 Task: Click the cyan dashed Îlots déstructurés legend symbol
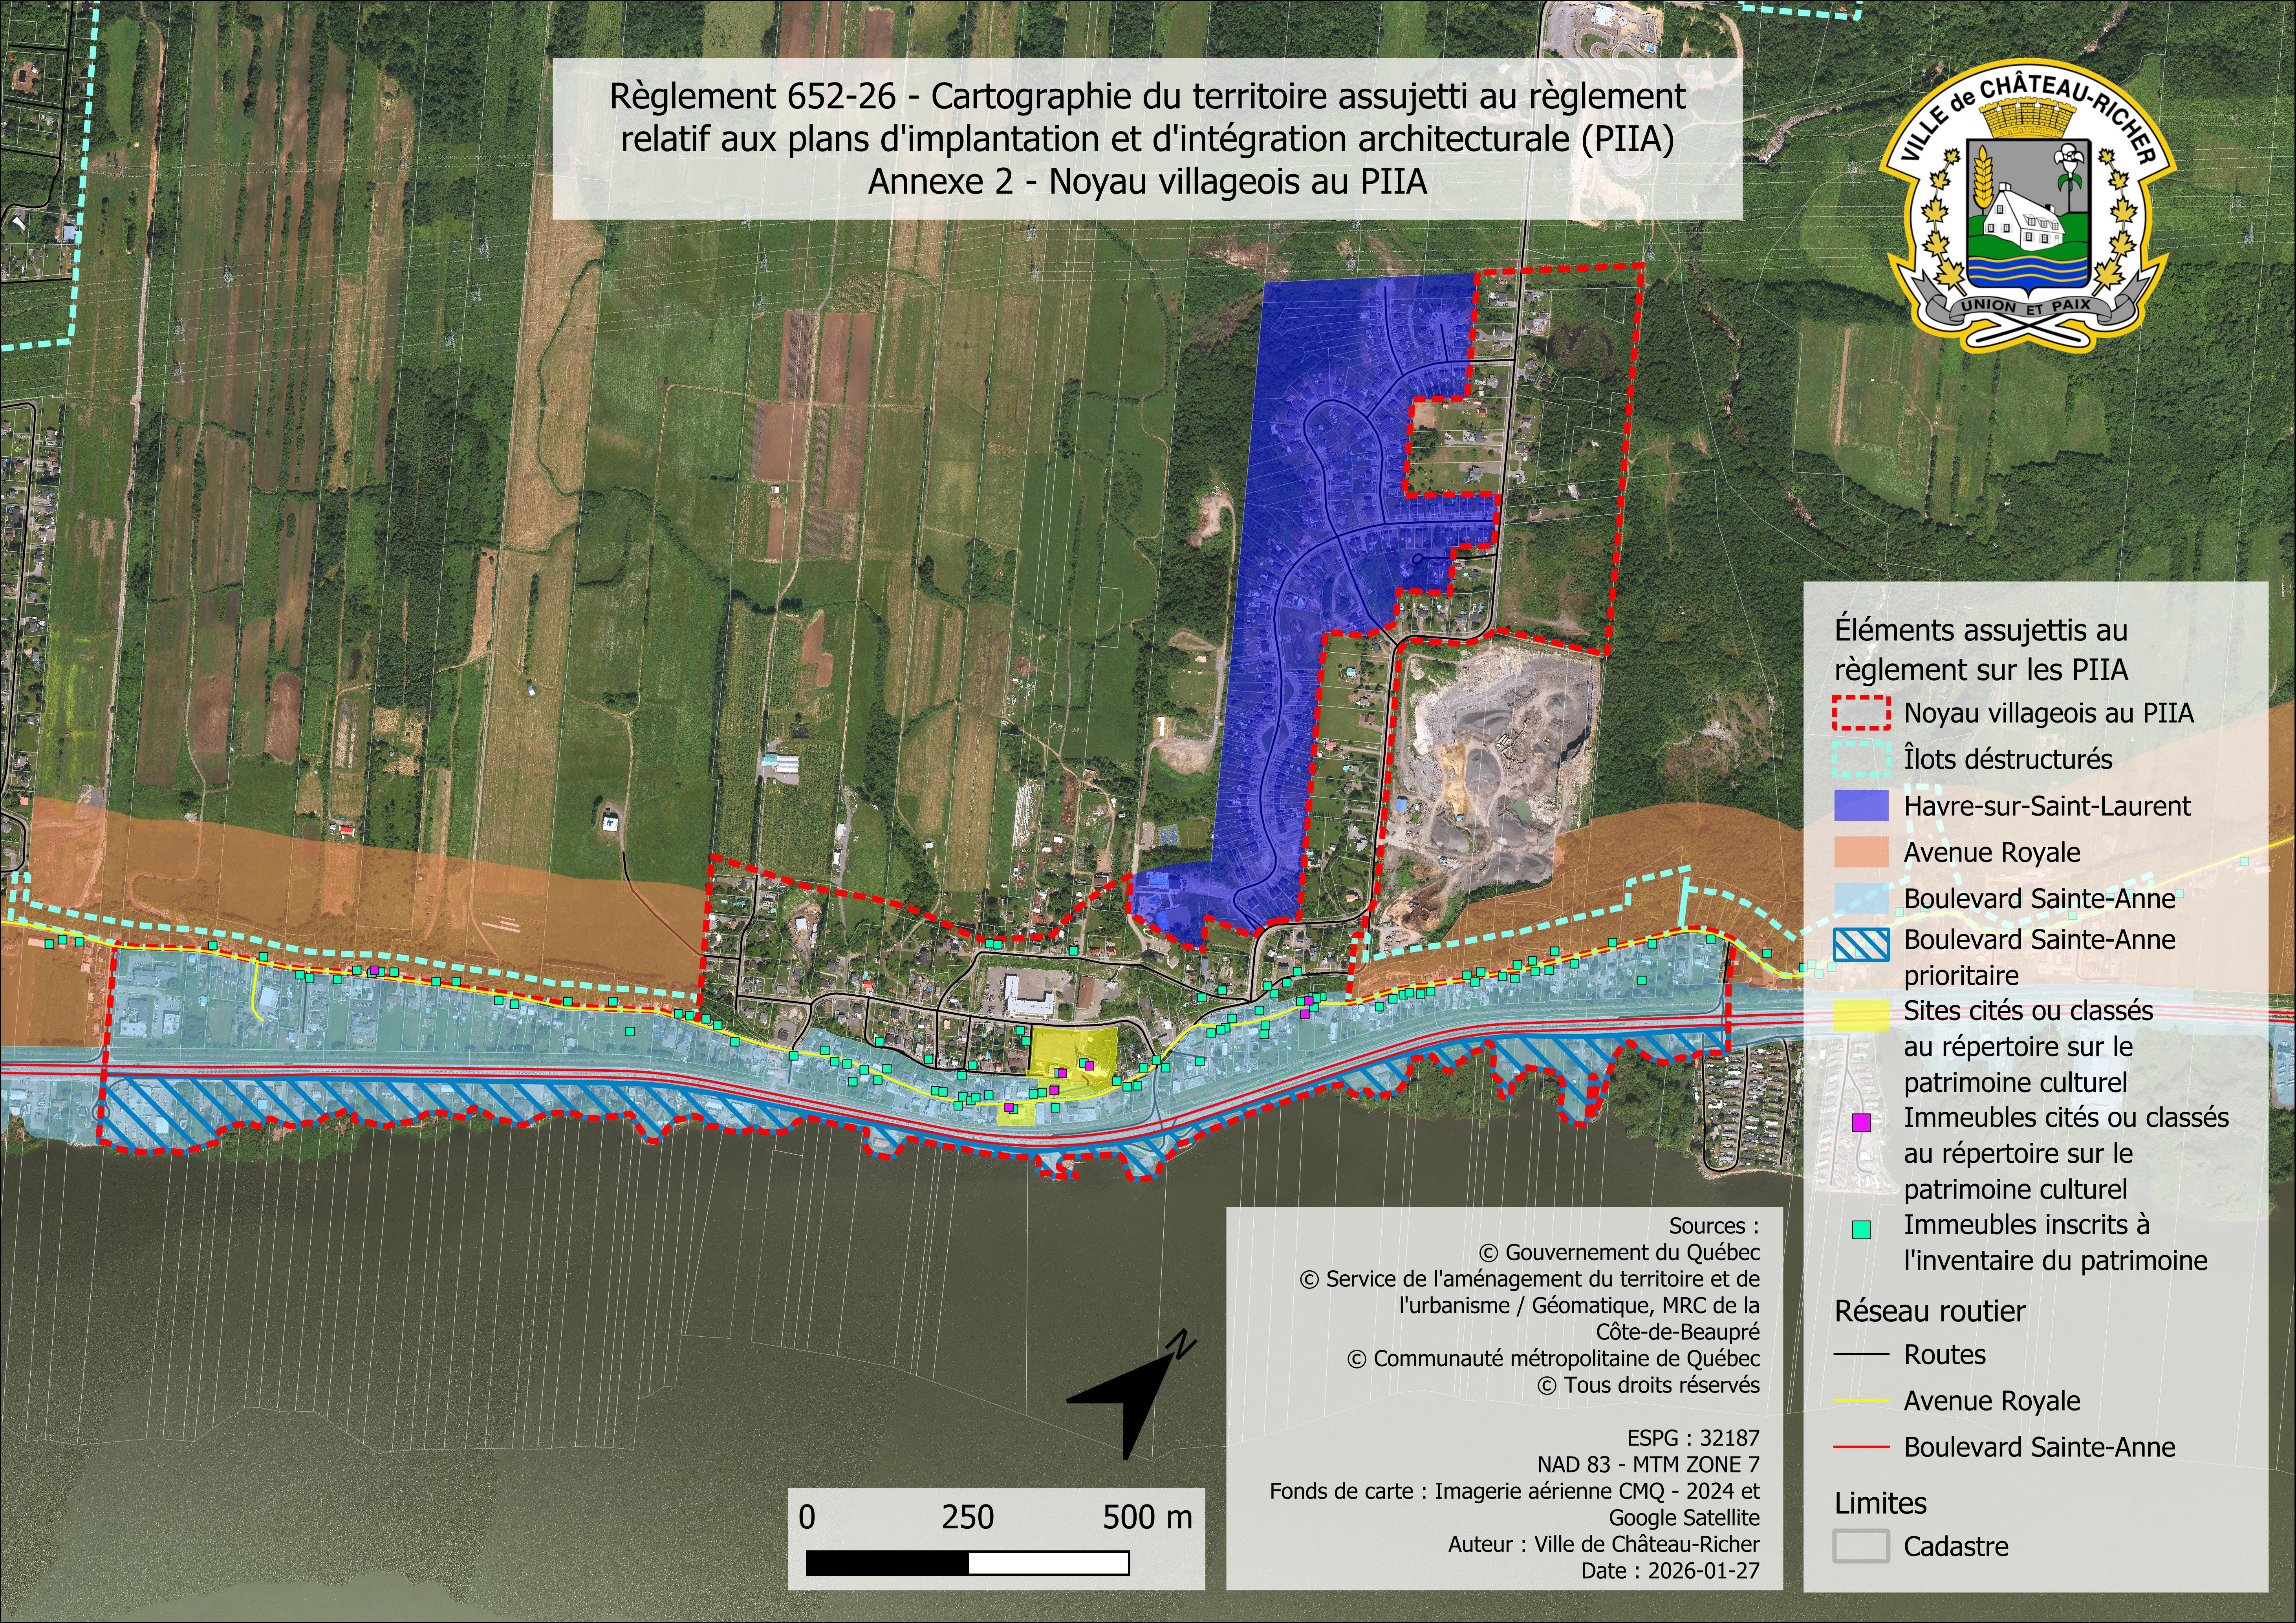1861,759
